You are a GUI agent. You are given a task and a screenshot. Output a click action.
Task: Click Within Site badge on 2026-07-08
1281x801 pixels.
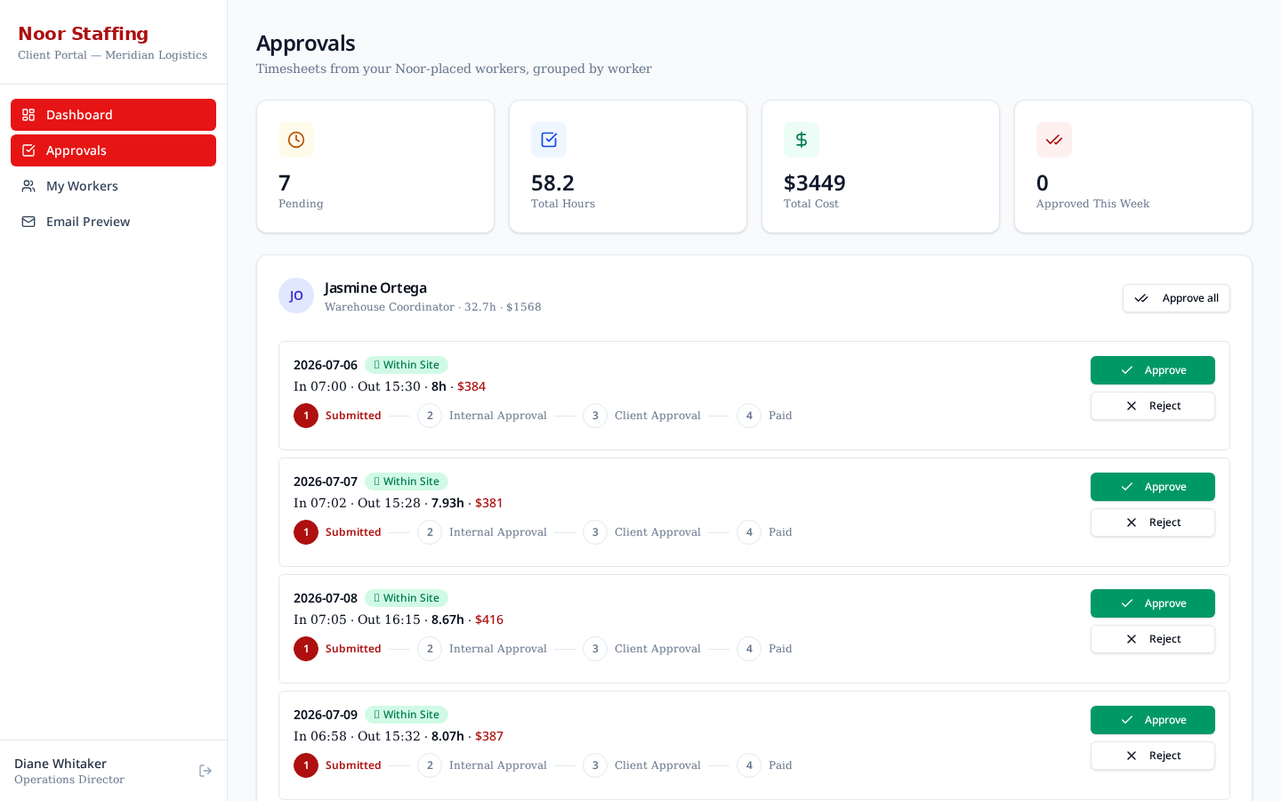coord(407,598)
